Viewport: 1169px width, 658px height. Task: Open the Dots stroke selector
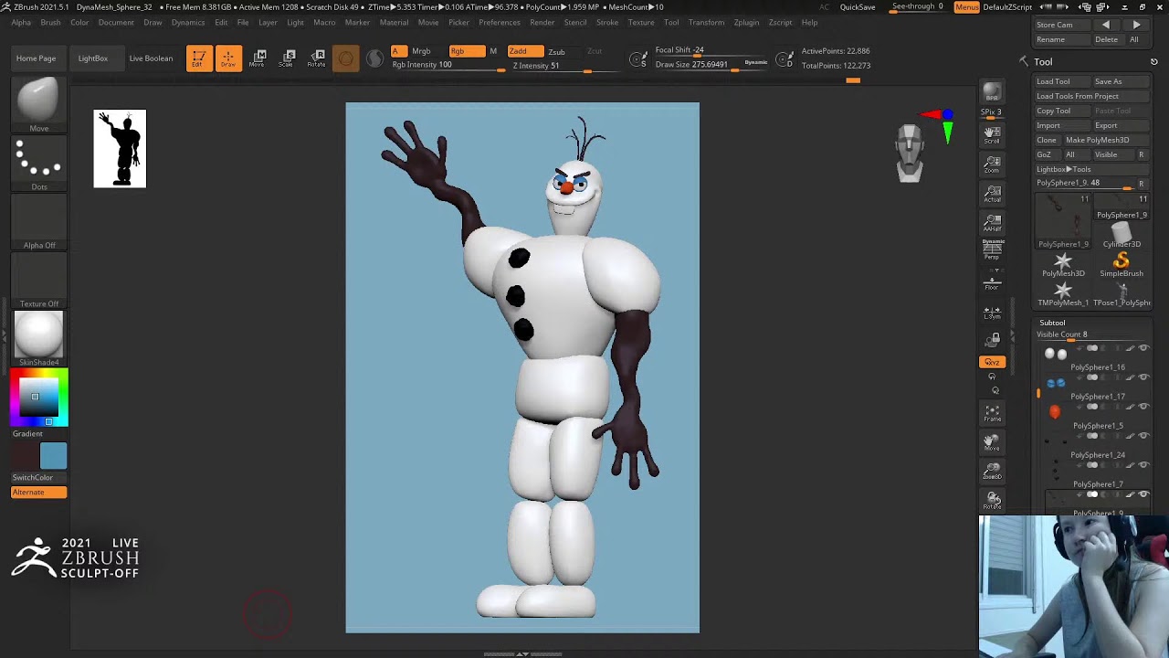coord(38,159)
